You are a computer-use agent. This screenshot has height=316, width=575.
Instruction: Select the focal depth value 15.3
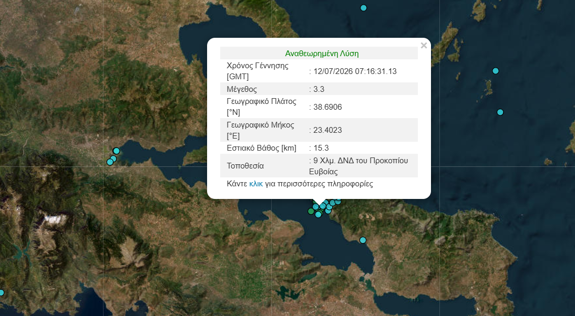[321, 148]
